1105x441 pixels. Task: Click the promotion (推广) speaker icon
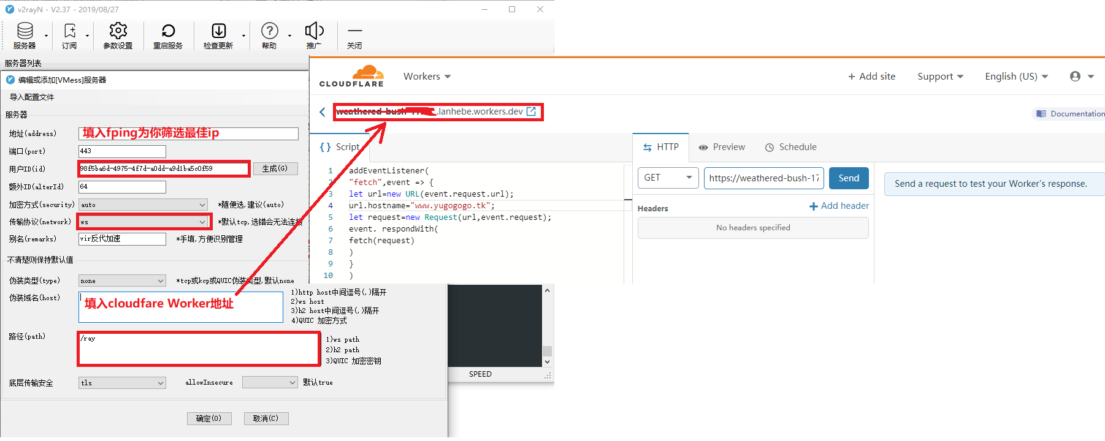[314, 31]
